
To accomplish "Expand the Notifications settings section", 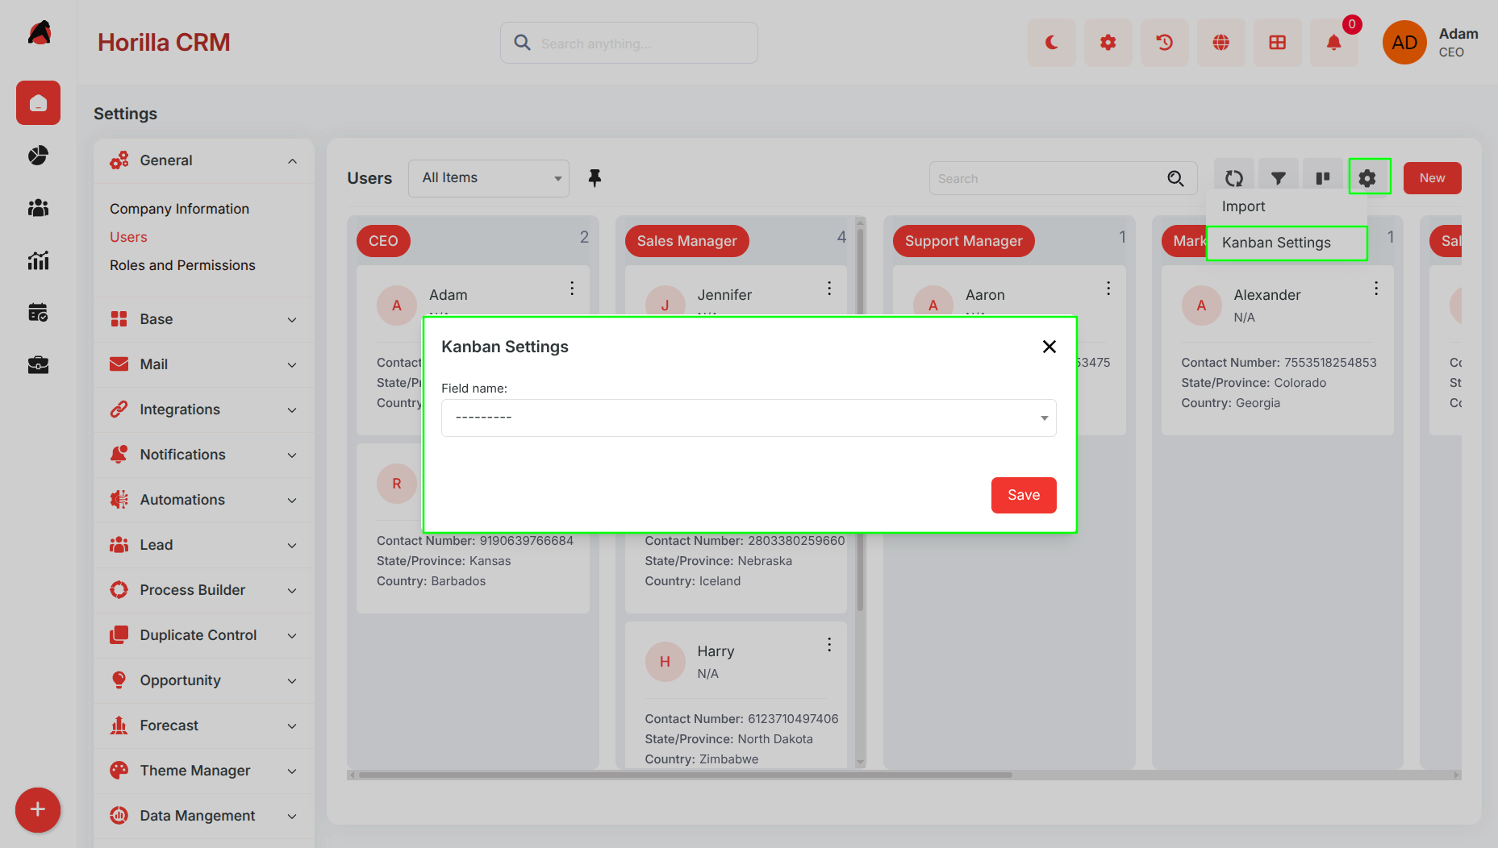I will [204, 455].
